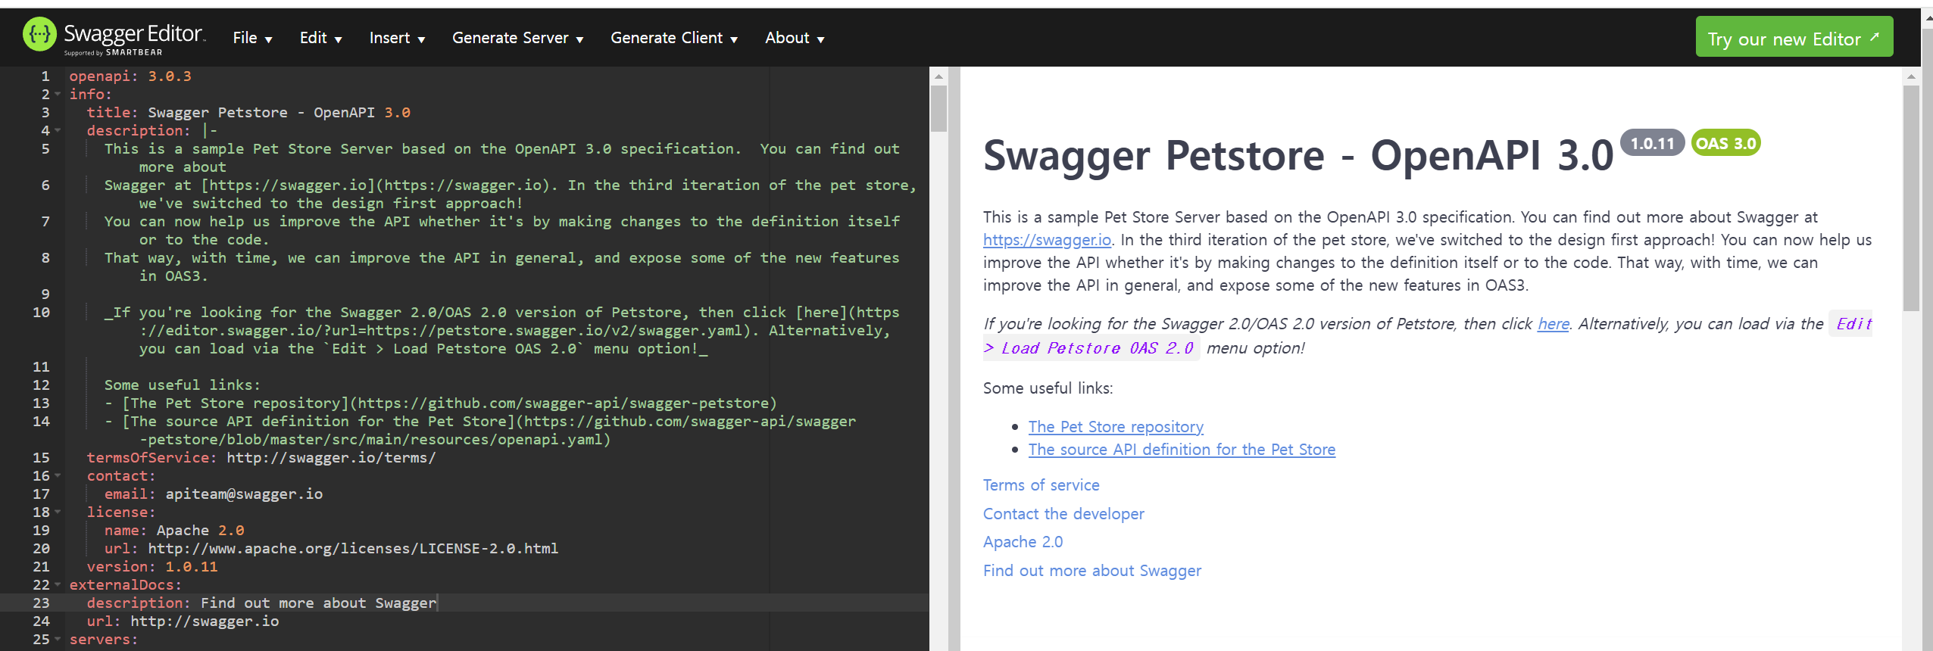Screen dimensions: 1933x651
Task: Open the Insert menu
Action: [x=397, y=38]
